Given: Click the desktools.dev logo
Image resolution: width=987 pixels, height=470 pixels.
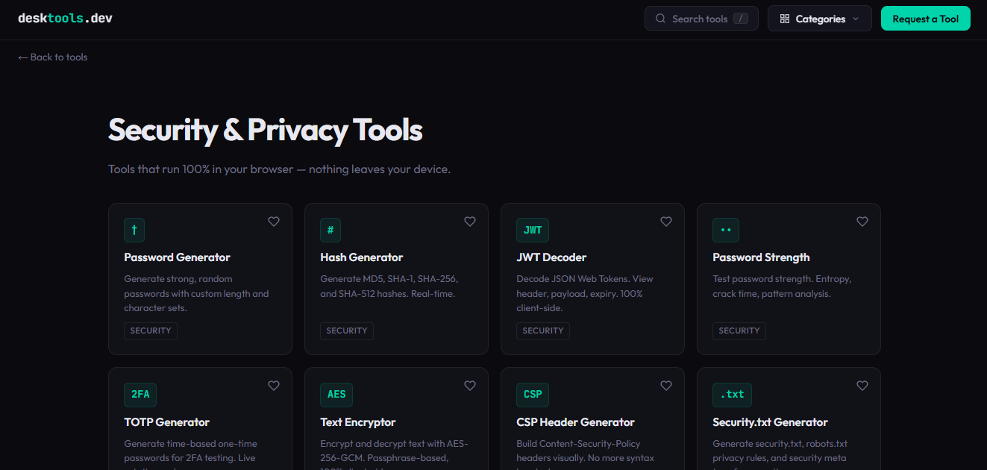Looking at the screenshot, I should point(65,17).
